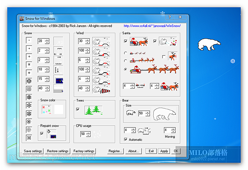Click the Wind stepper showing 6
This screenshot has height=170, width=248.
[84, 60]
